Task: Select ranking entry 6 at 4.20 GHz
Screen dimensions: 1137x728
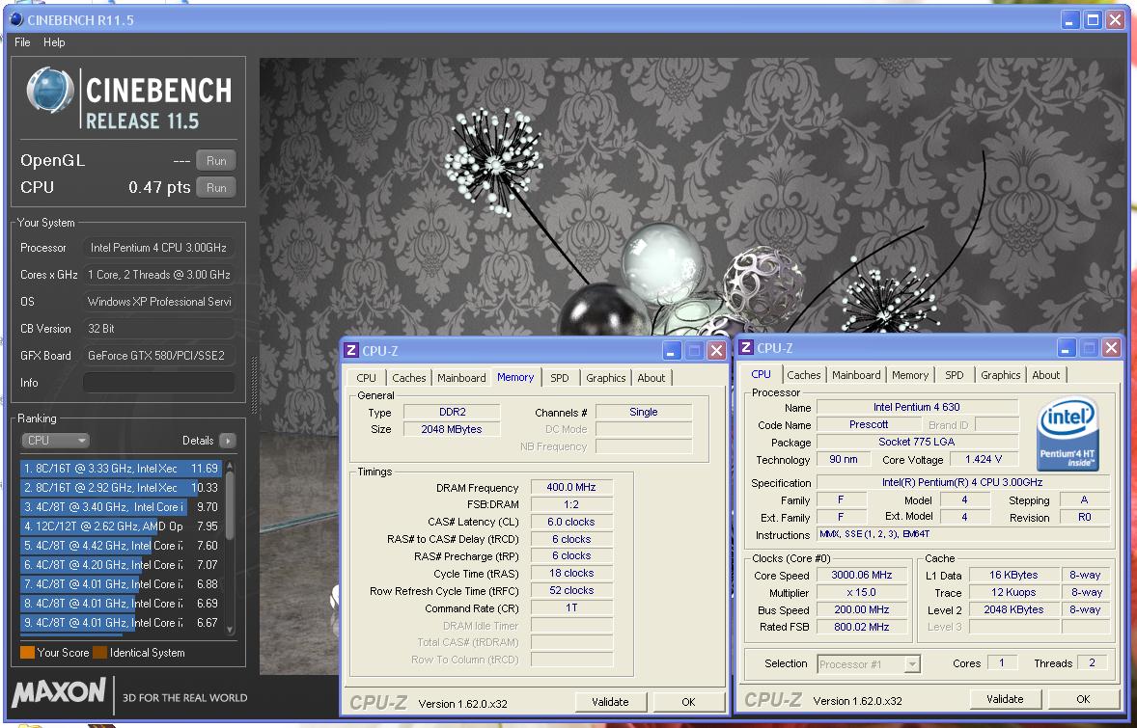Action: [x=121, y=564]
